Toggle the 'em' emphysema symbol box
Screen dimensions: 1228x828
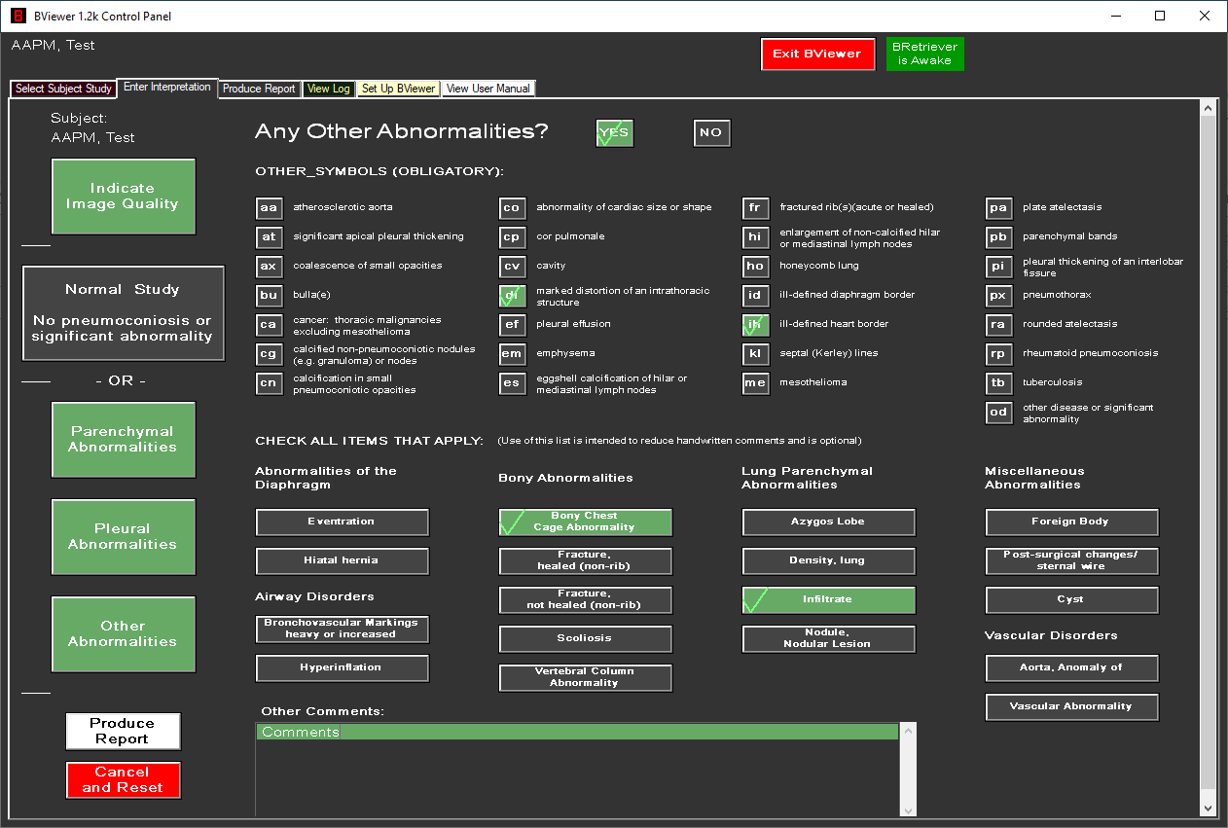coord(512,354)
